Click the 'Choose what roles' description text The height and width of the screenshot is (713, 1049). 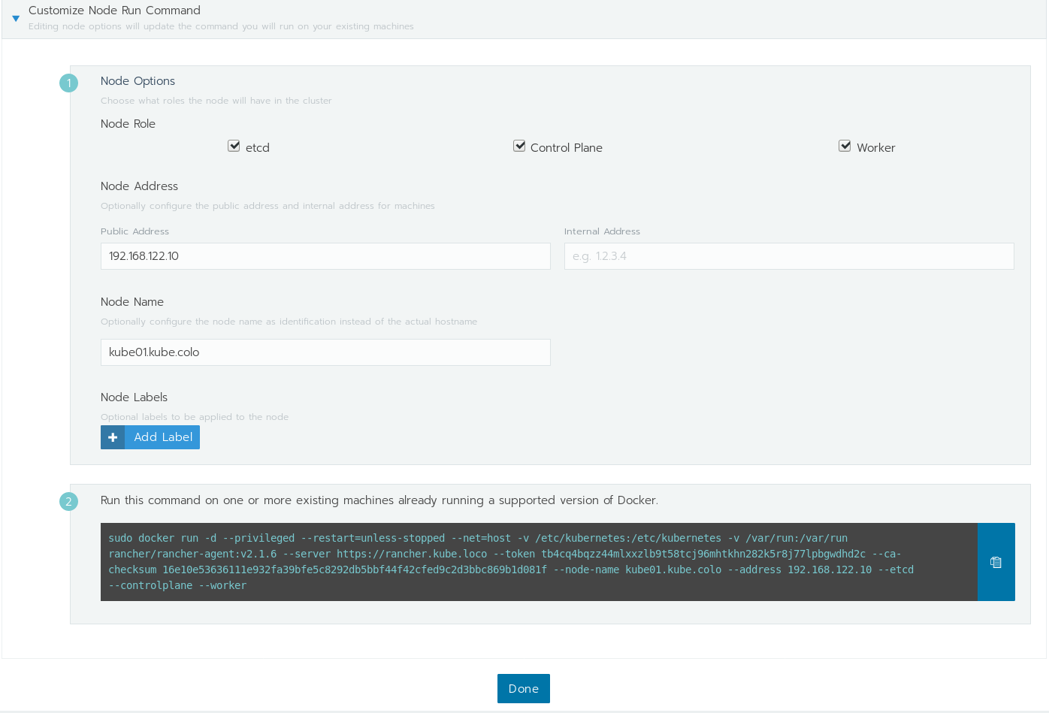(216, 101)
